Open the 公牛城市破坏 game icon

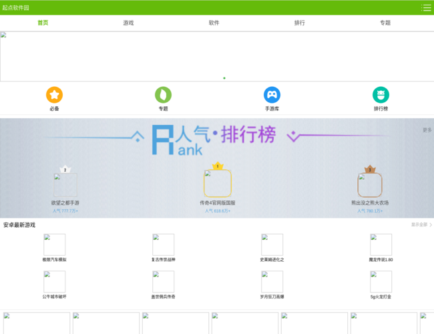point(55,282)
